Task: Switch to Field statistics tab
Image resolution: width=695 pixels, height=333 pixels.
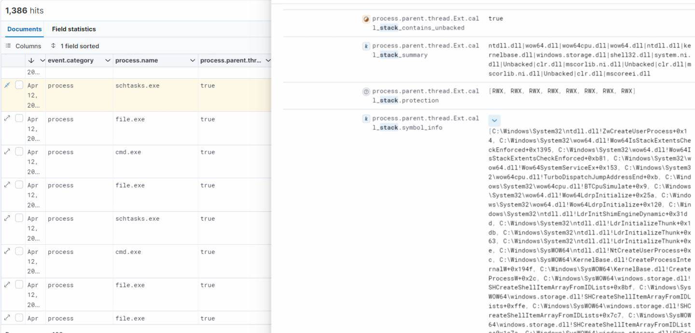Action: coord(74,29)
